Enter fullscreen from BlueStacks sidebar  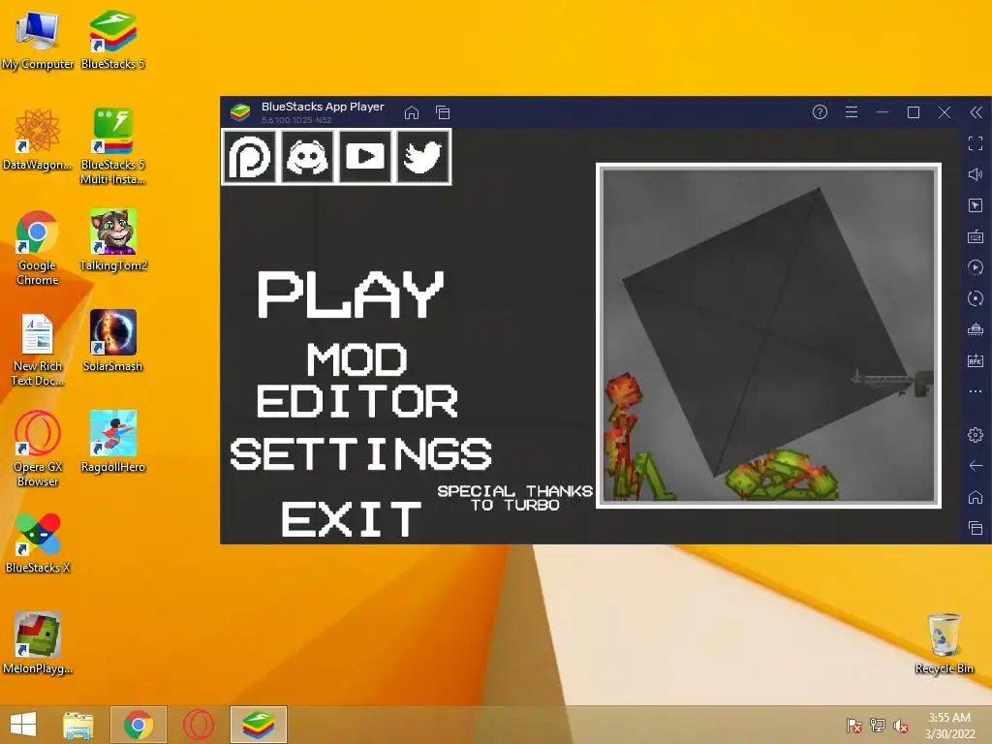click(976, 143)
